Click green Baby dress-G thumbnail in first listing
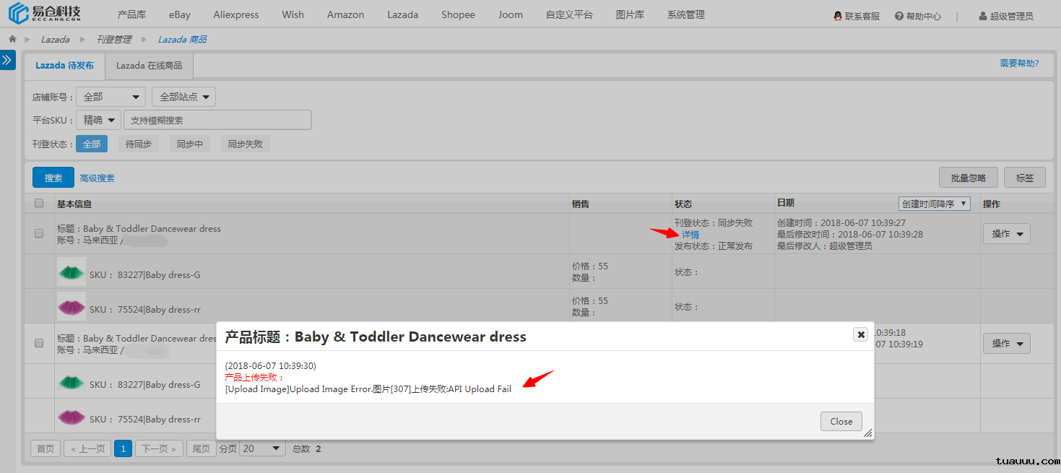Image resolution: width=1061 pixels, height=473 pixels. 72,272
